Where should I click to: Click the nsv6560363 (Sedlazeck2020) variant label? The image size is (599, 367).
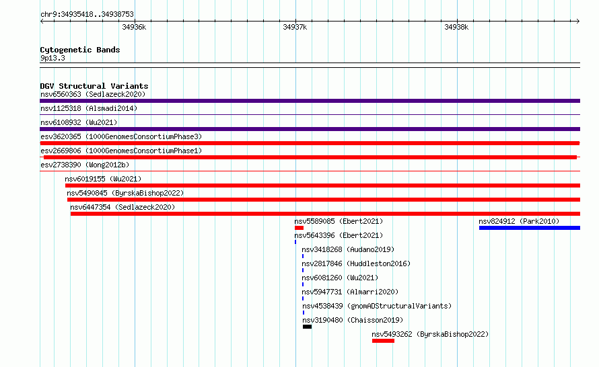[93, 94]
